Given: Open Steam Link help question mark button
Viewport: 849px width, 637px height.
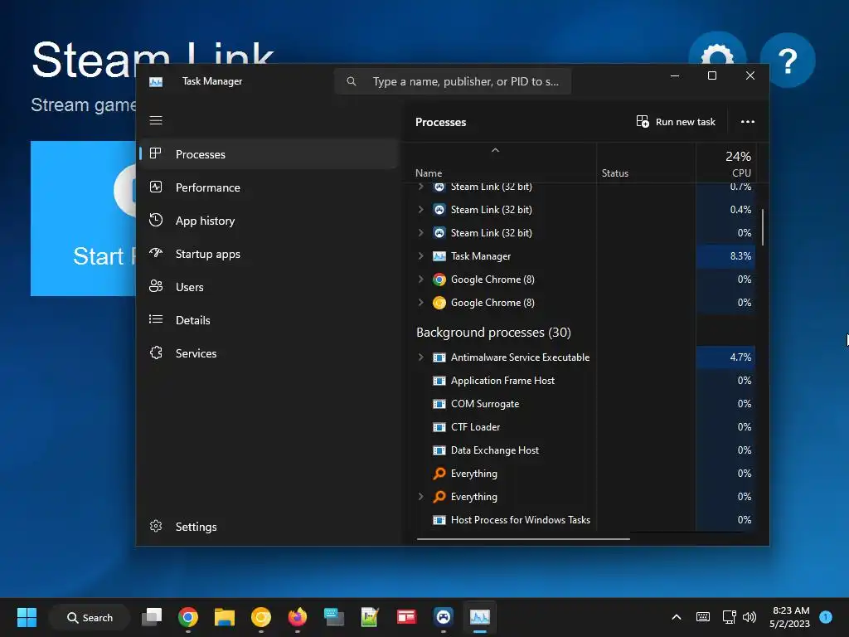Looking at the screenshot, I should [x=788, y=60].
